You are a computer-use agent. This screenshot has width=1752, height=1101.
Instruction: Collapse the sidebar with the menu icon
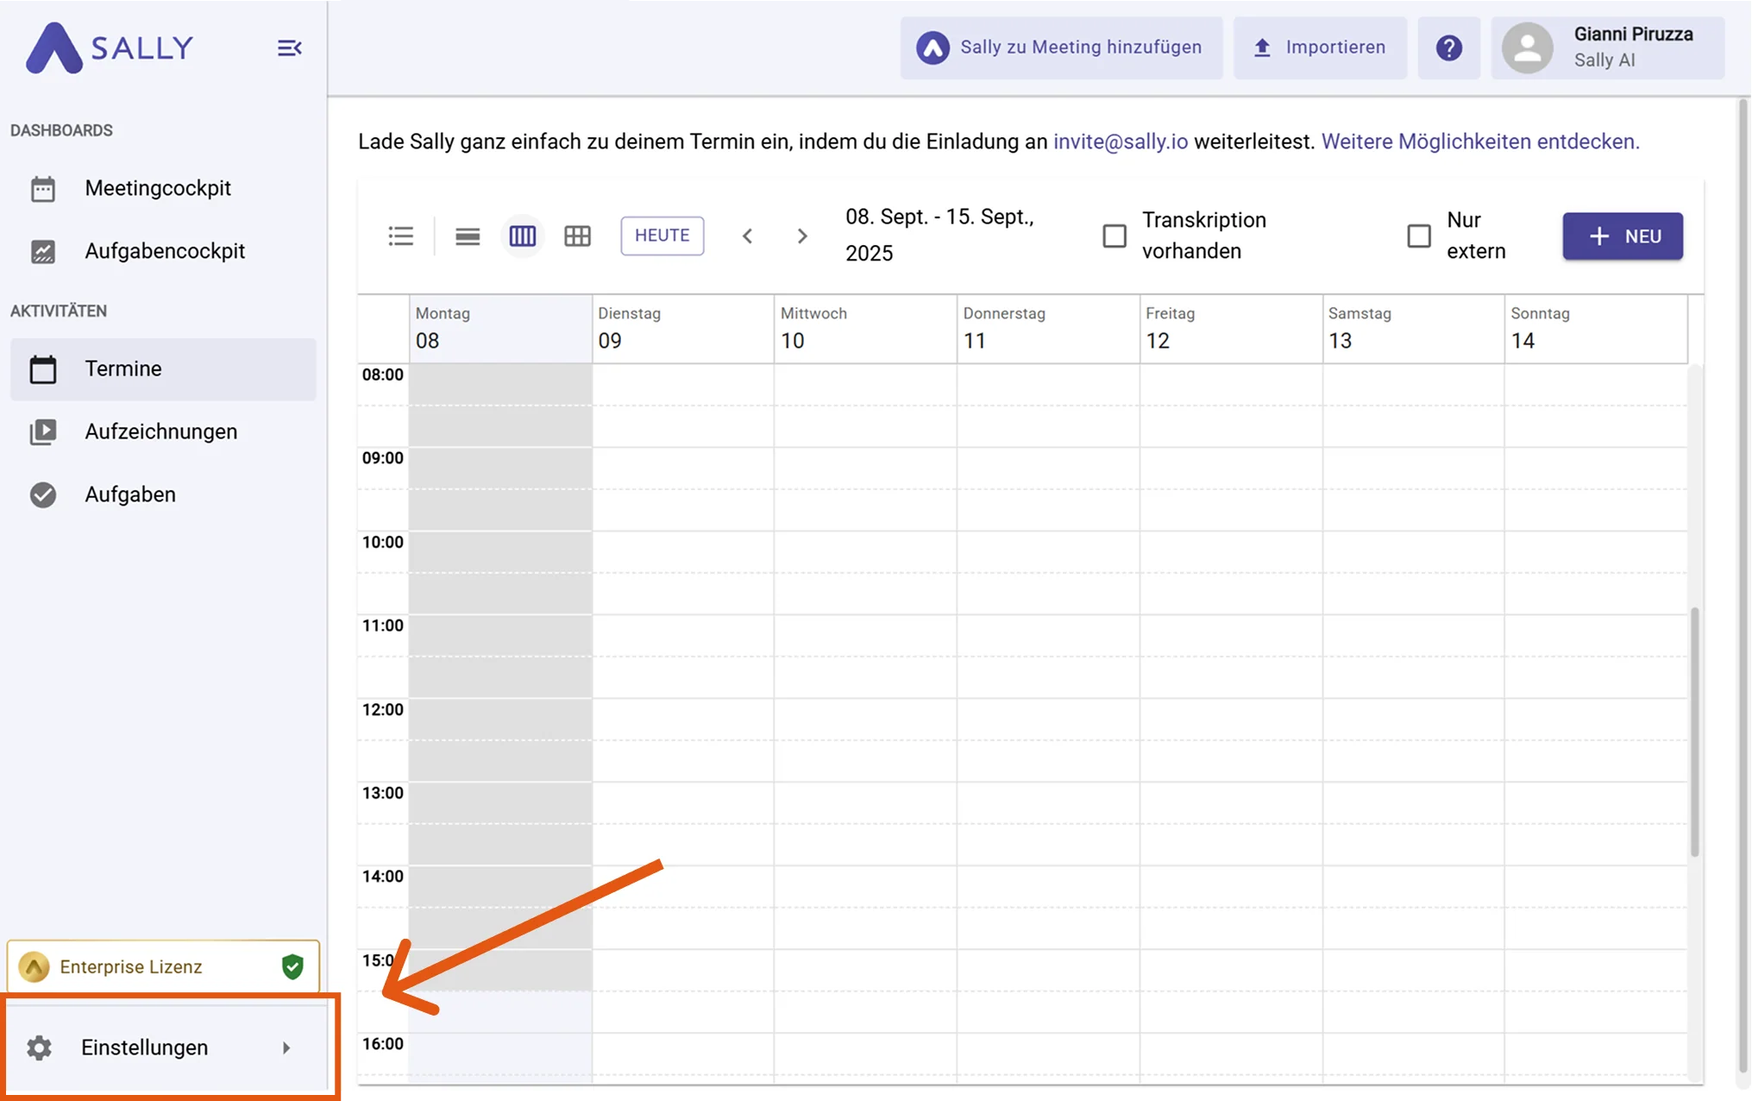pos(289,48)
